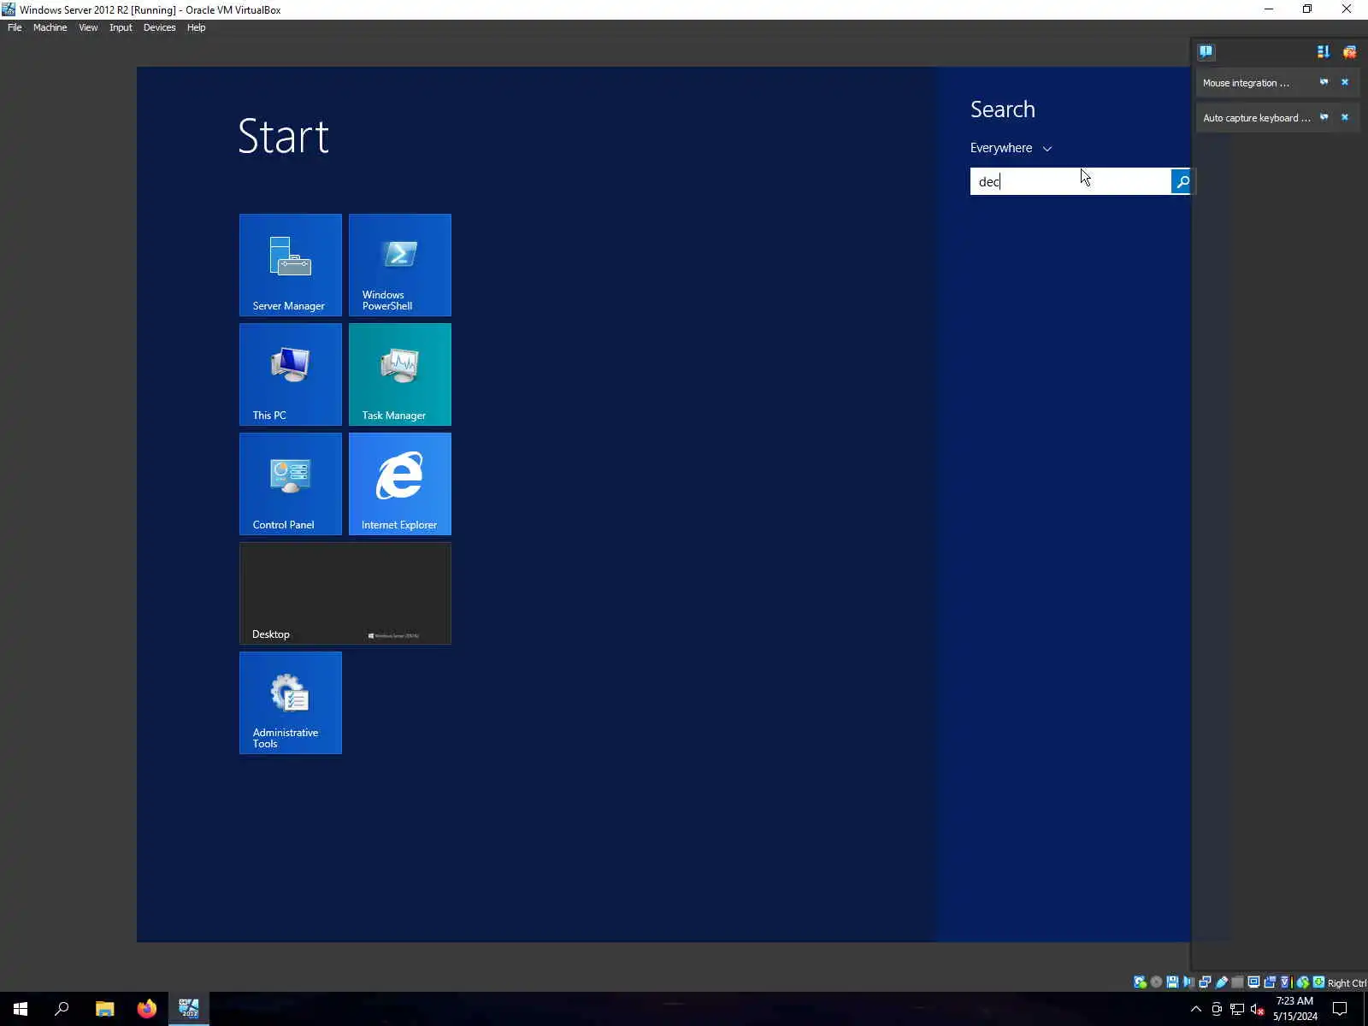Image resolution: width=1368 pixels, height=1026 pixels.
Task: Click the hard disk activity status icon
Action: (x=1140, y=982)
